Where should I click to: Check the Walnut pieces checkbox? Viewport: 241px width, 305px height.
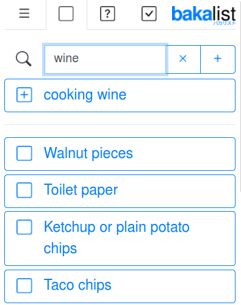[x=24, y=153]
